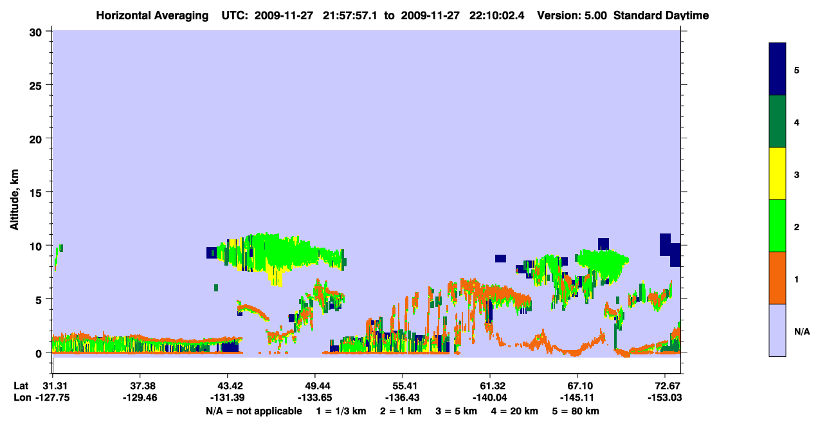
Task: Click latitude value 37.38
Action: (140, 386)
